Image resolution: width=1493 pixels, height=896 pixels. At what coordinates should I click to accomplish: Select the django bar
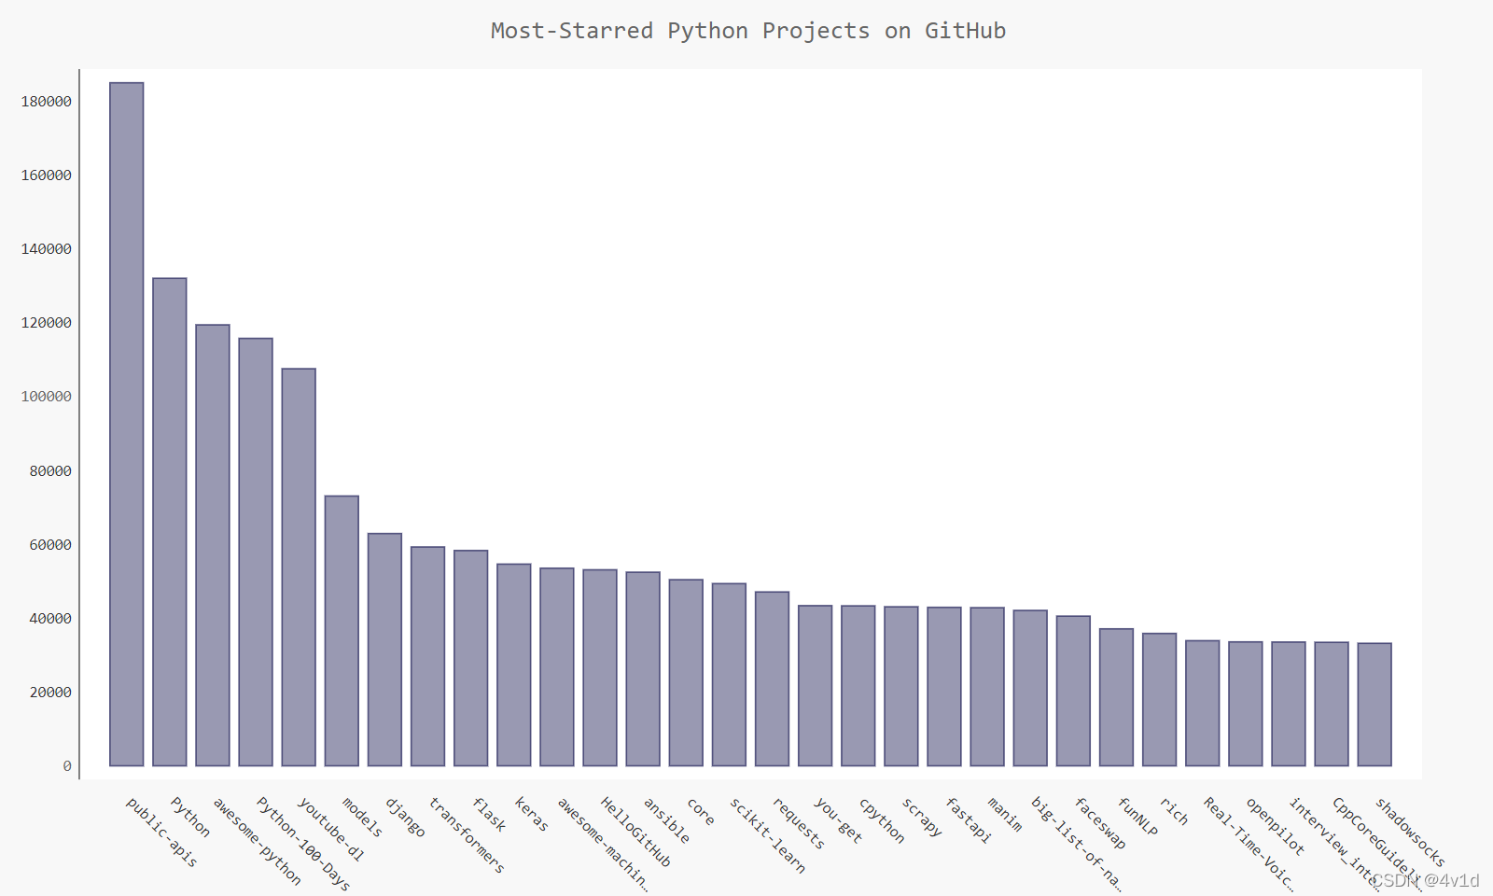(x=384, y=650)
